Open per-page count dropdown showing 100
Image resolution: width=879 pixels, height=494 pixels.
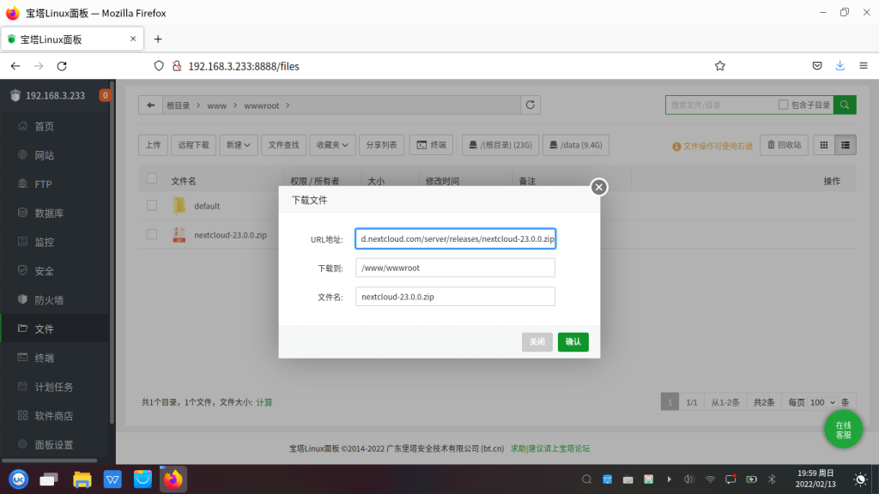(x=821, y=402)
